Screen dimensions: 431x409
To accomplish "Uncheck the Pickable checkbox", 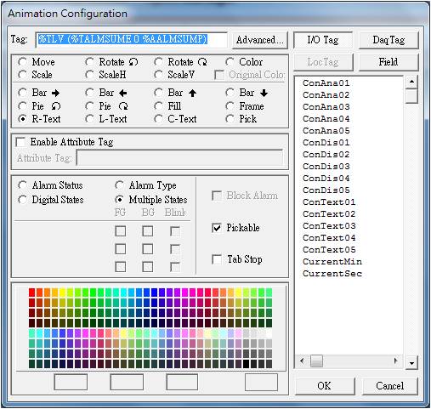I will [217, 228].
